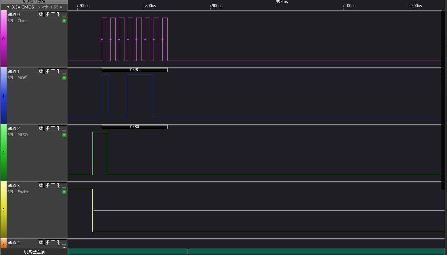Open settings gear for 通道 4

[41, 242]
